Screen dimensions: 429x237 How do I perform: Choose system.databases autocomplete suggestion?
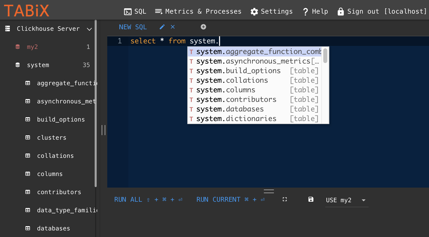point(255,109)
